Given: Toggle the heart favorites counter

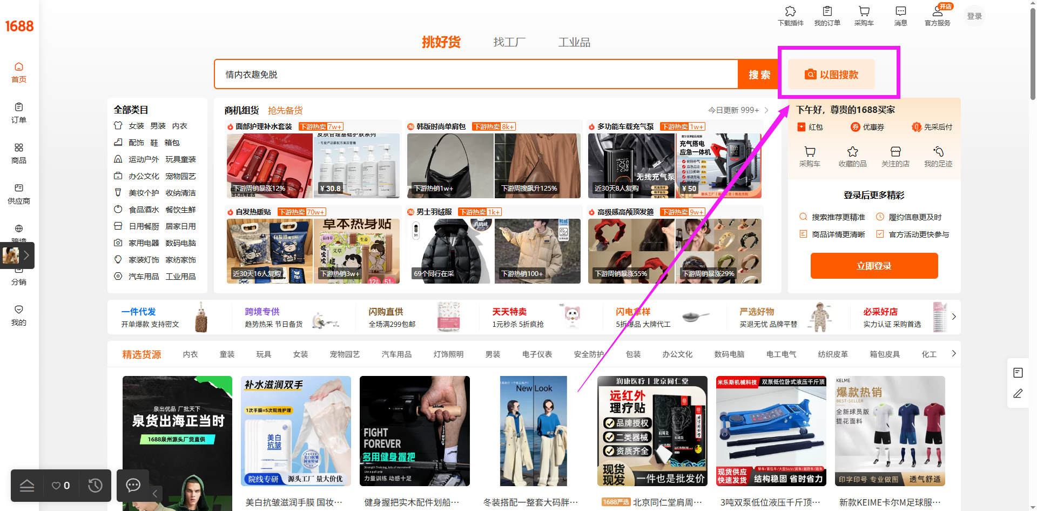Looking at the screenshot, I should (60, 486).
